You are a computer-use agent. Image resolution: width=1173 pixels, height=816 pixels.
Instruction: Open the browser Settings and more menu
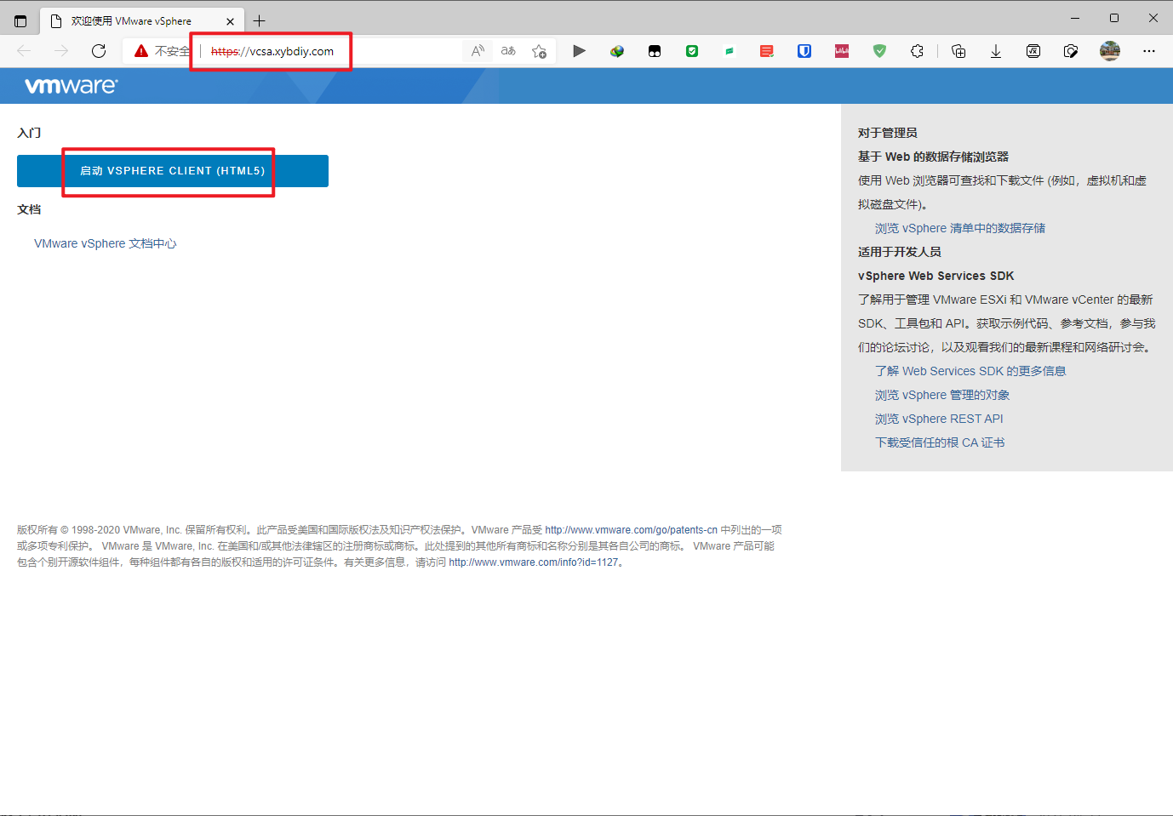click(1149, 51)
